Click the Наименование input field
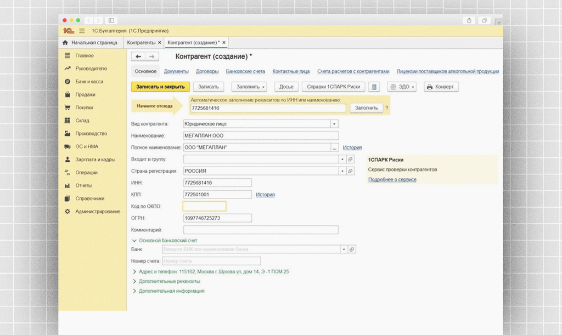 click(261, 135)
